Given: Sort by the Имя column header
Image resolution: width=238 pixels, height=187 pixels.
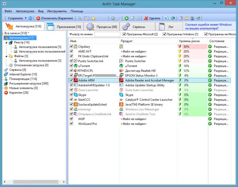Looking at the screenshot, I should pyautogui.click(x=94, y=41).
